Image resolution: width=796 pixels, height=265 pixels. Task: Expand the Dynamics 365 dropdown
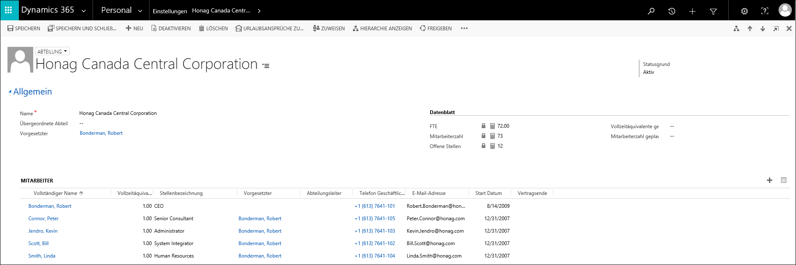(83, 11)
